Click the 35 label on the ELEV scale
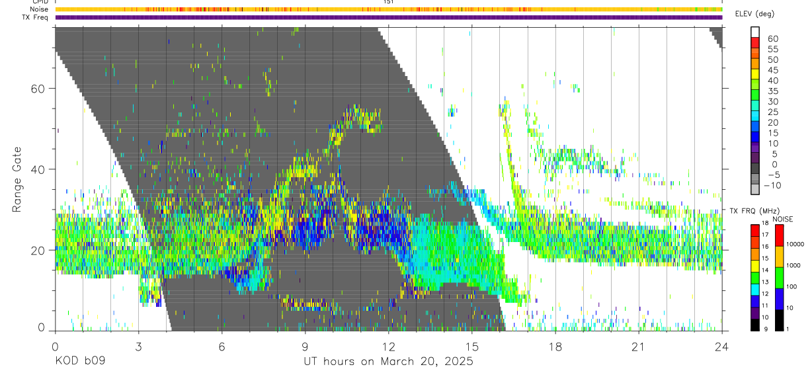The height and width of the screenshot is (375, 812). pyautogui.click(x=772, y=91)
